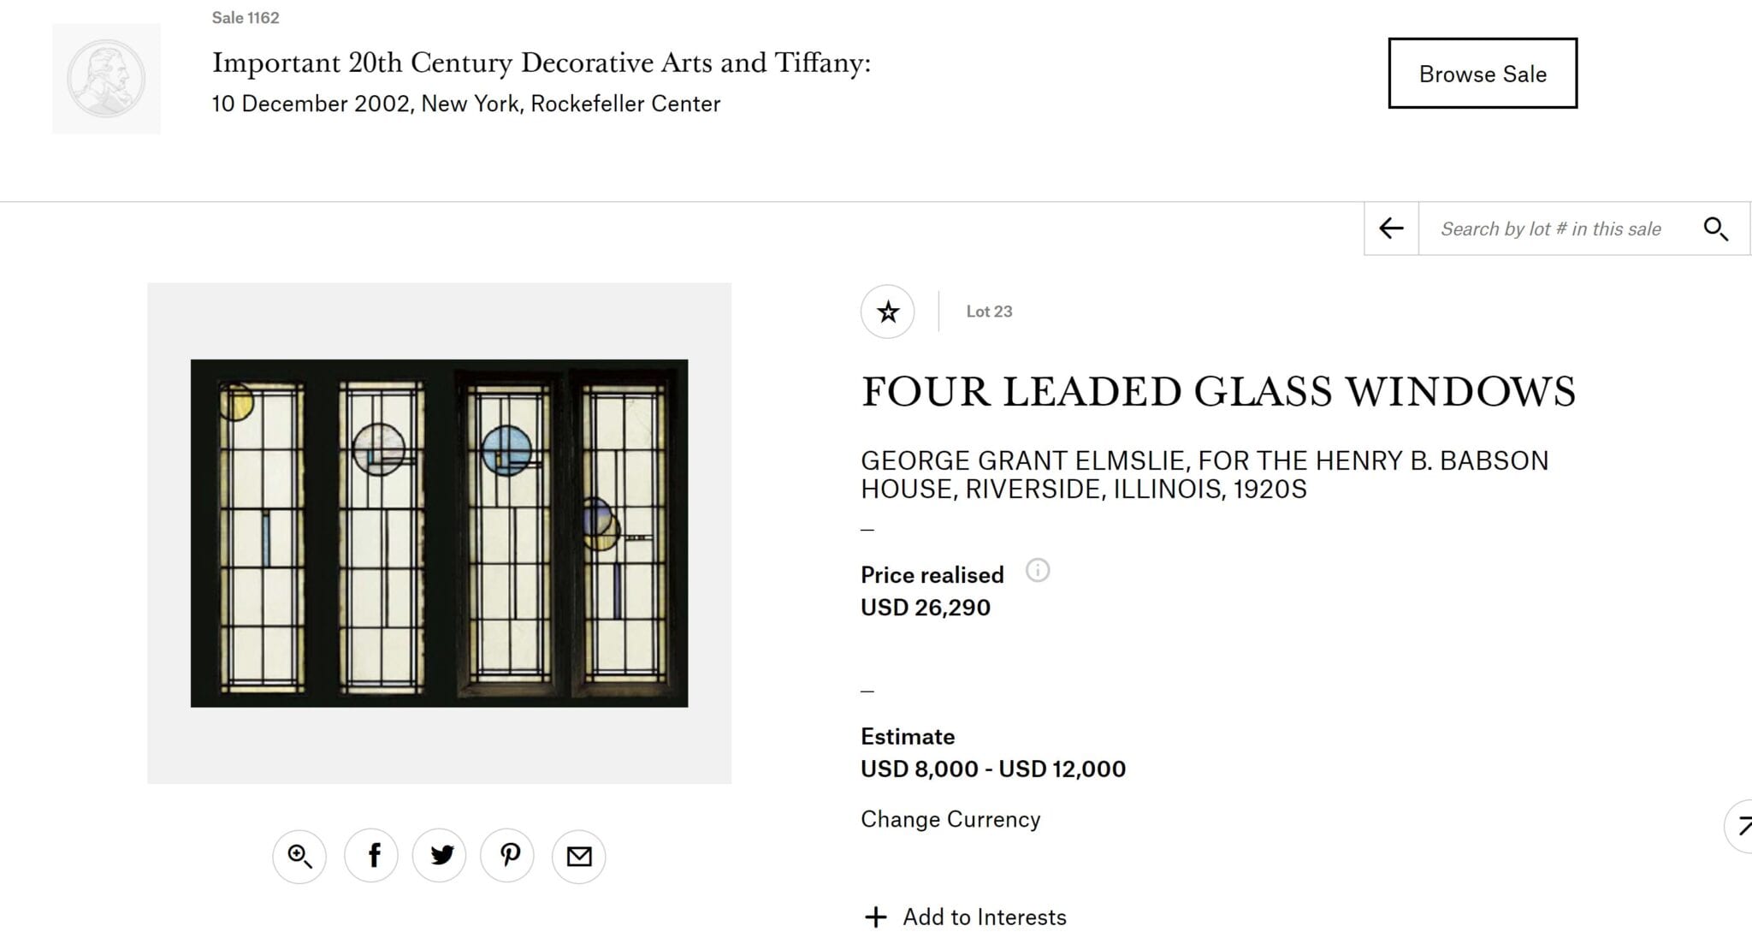The image size is (1752, 938).
Task: Click the Lot 23 label
Action: point(989,312)
